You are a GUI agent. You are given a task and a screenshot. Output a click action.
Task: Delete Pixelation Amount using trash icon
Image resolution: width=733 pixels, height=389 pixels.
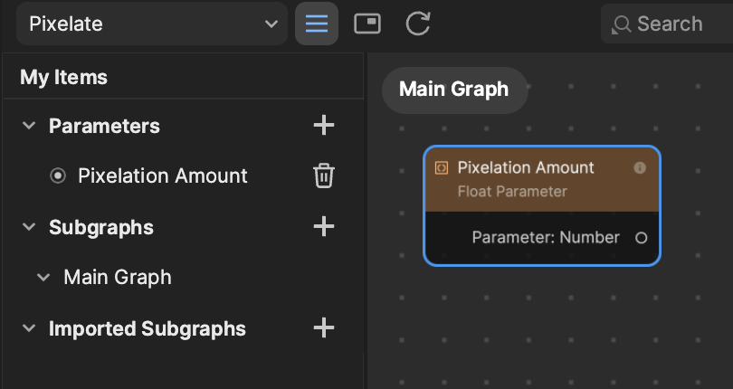tap(323, 176)
